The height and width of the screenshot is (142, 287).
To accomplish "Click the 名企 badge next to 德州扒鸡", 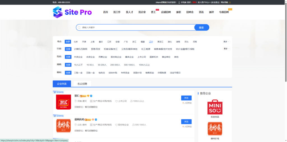I will point(88,120).
